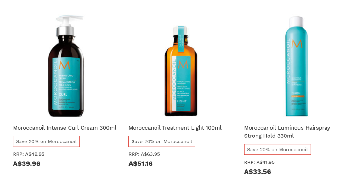
Task: Click the A$33.56 sale price
Action: (x=258, y=172)
